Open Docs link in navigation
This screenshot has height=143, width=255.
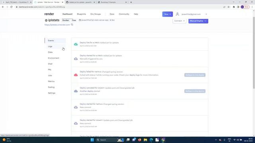[x=112, y=14]
